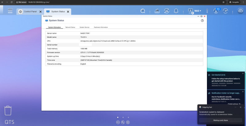Click the Filename encoding value English
246x126 pixels.
(x=83, y=64)
